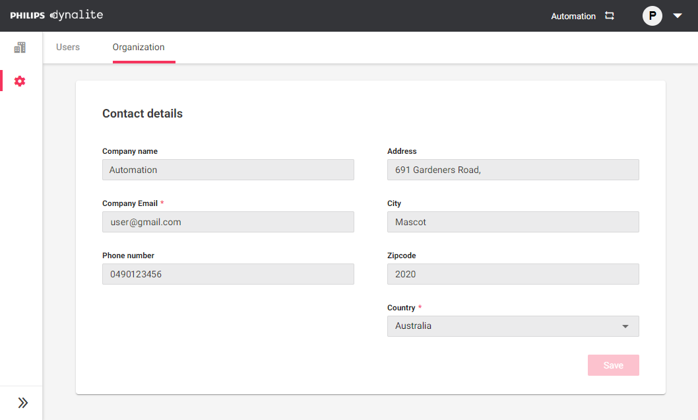This screenshot has width=698, height=420.
Task: Open the P profile avatar
Action: (x=652, y=15)
